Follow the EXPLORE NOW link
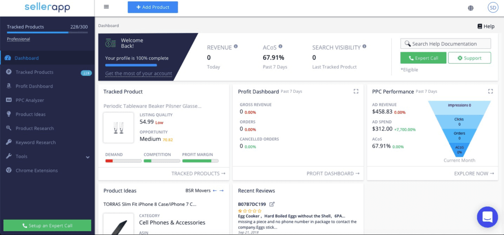The height and width of the screenshot is (235, 504). click(x=474, y=173)
